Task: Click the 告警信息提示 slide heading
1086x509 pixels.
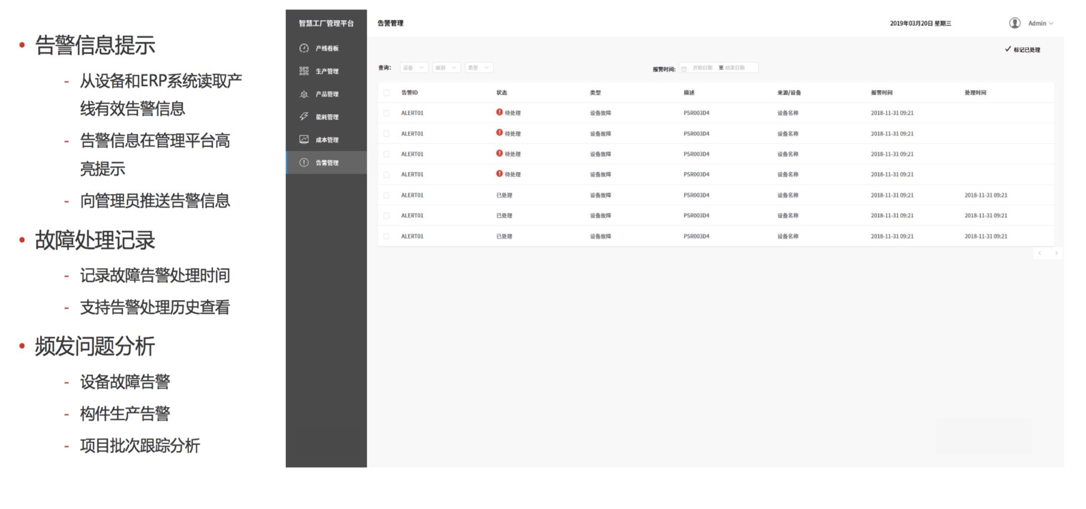Action: tap(95, 45)
